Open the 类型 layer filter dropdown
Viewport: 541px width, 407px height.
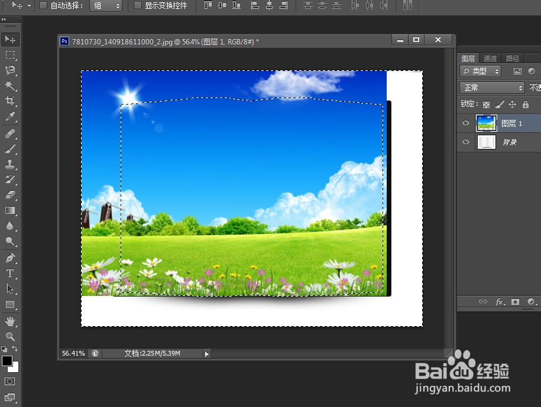click(480, 71)
